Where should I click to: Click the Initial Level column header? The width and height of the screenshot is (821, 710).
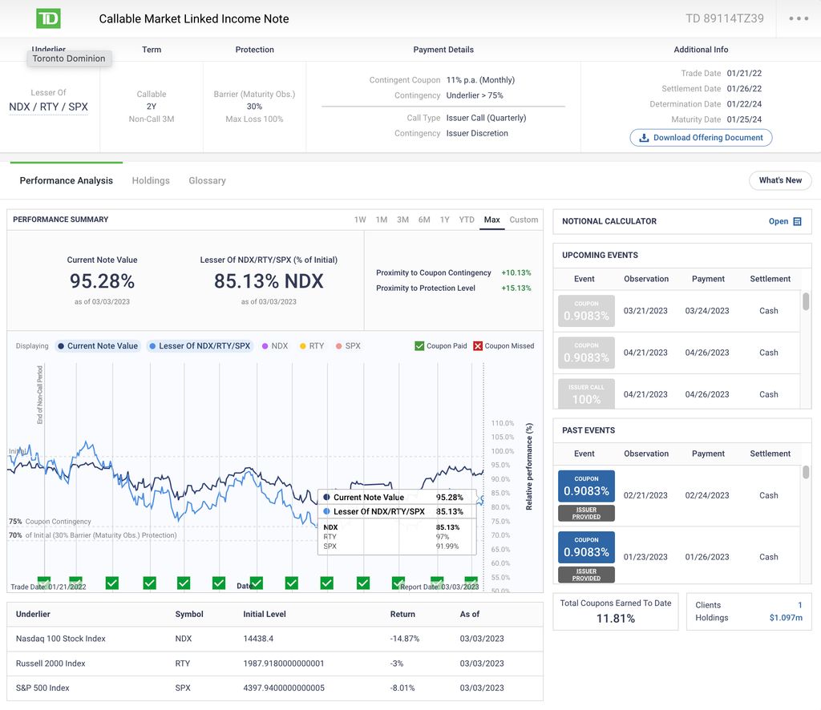pos(265,615)
